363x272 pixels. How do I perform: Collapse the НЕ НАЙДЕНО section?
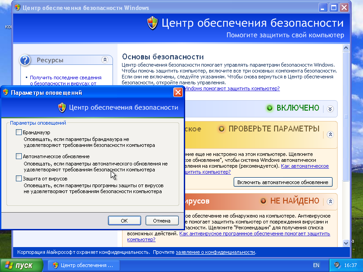[330, 201]
